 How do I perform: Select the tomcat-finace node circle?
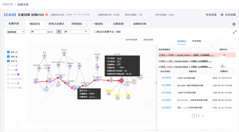(60, 78)
